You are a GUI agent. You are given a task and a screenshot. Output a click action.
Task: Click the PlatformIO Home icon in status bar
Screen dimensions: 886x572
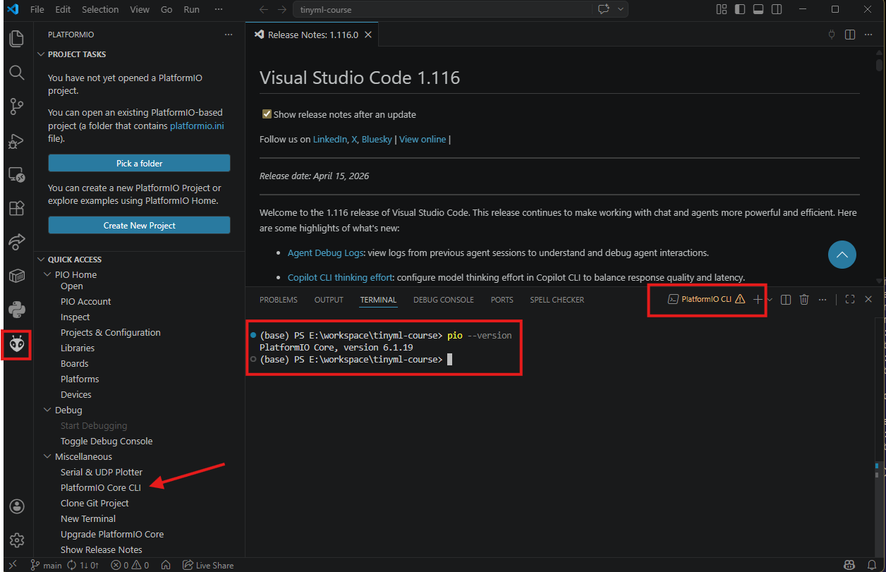pos(166,565)
